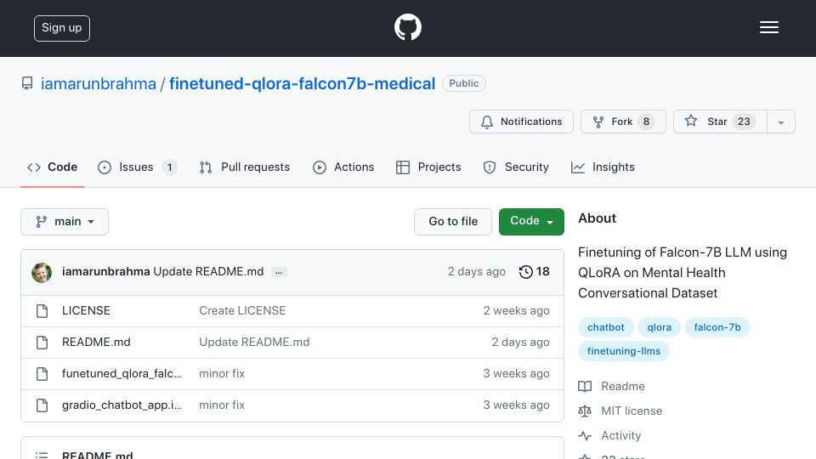Click the file icon beside README.md
The width and height of the screenshot is (816, 459).
point(42,343)
